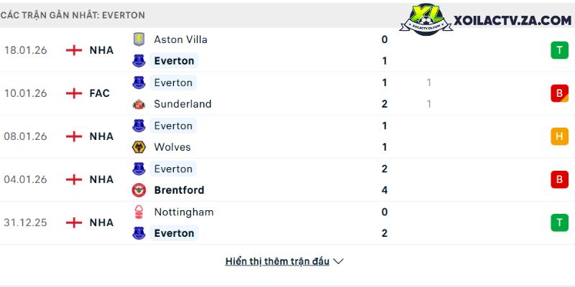Click the orange H draw badge
Viewport: 575px width, 287px height.
coord(559,136)
